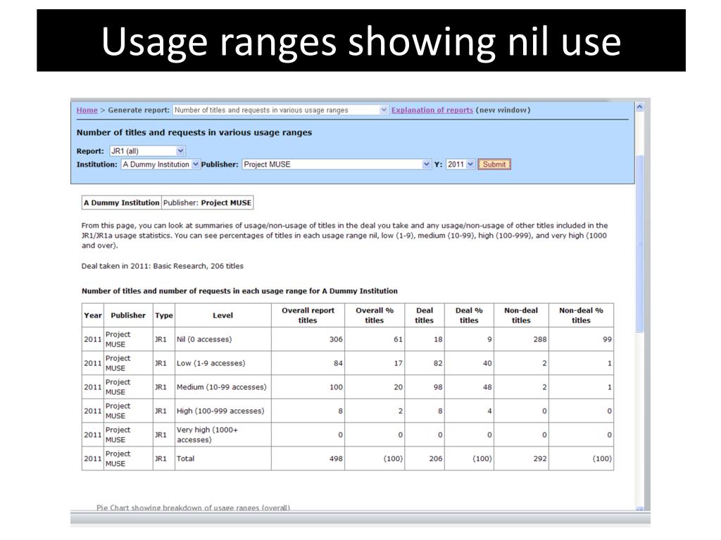Click value 84 in Low row
The image size is (721, 540).
click(339, 364)
